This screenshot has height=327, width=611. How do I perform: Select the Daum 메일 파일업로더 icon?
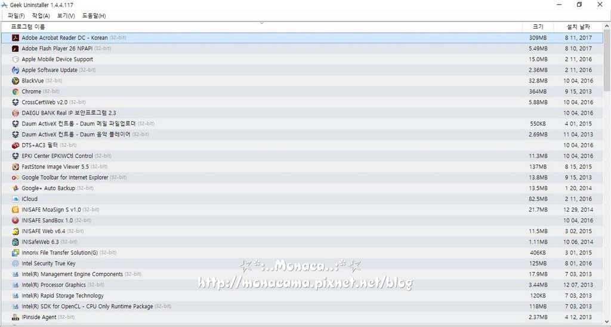[x=15, y=124]
